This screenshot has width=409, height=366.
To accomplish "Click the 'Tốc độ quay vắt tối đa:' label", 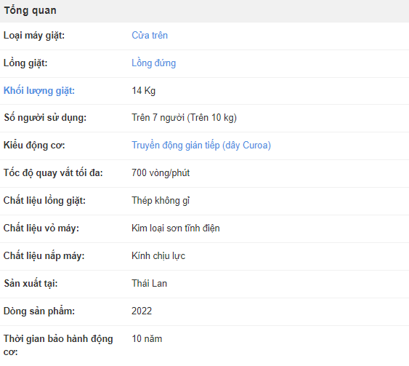I will 53,173.
